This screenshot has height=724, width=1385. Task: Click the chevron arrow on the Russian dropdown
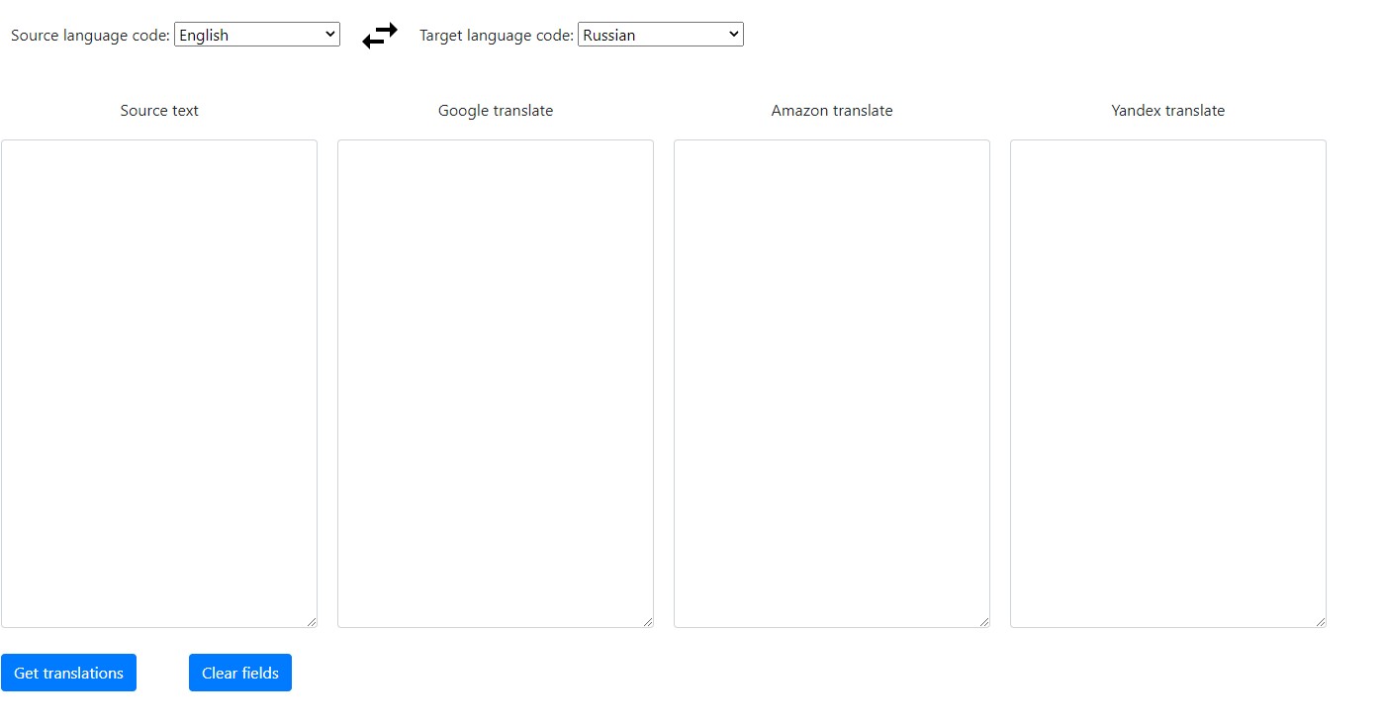click(x=733, y=34)
